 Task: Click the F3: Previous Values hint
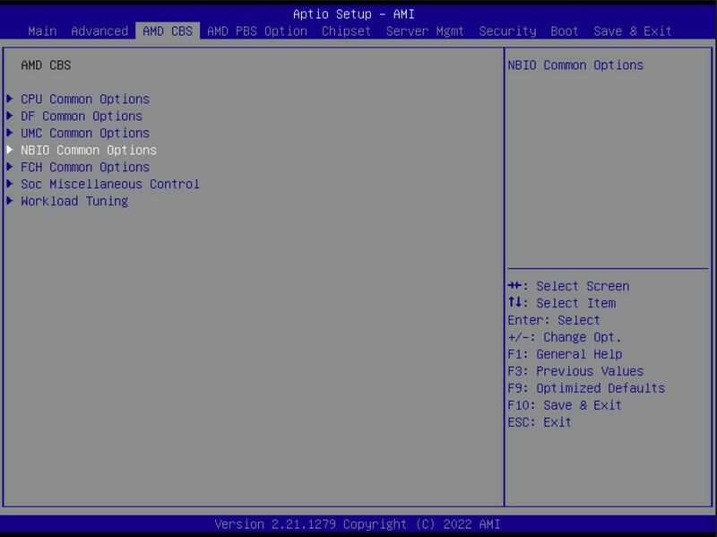575,371
